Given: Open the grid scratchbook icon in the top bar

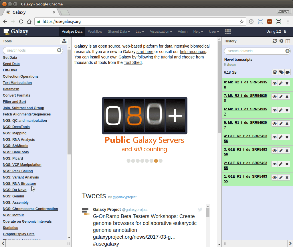Looking at the screenshot, I should tap(228, 32).
